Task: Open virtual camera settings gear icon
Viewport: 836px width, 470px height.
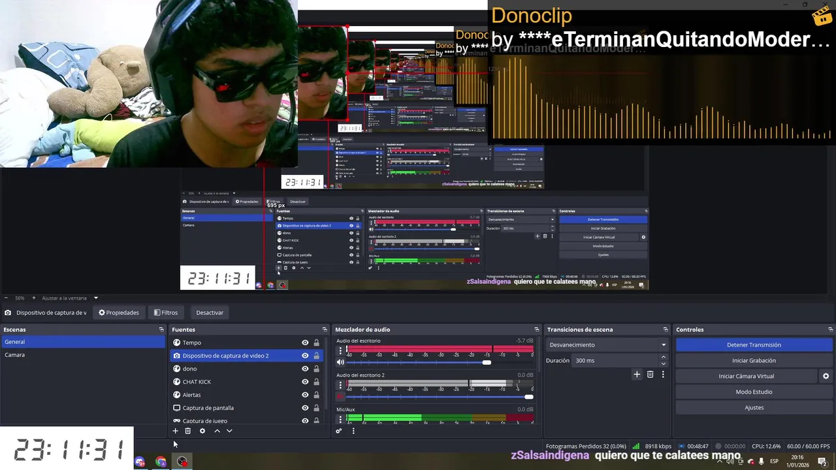Action: click(x=826, y=376)
